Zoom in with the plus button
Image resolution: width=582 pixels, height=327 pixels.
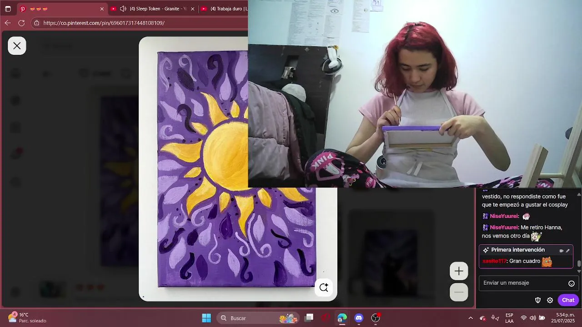[459, 271]
